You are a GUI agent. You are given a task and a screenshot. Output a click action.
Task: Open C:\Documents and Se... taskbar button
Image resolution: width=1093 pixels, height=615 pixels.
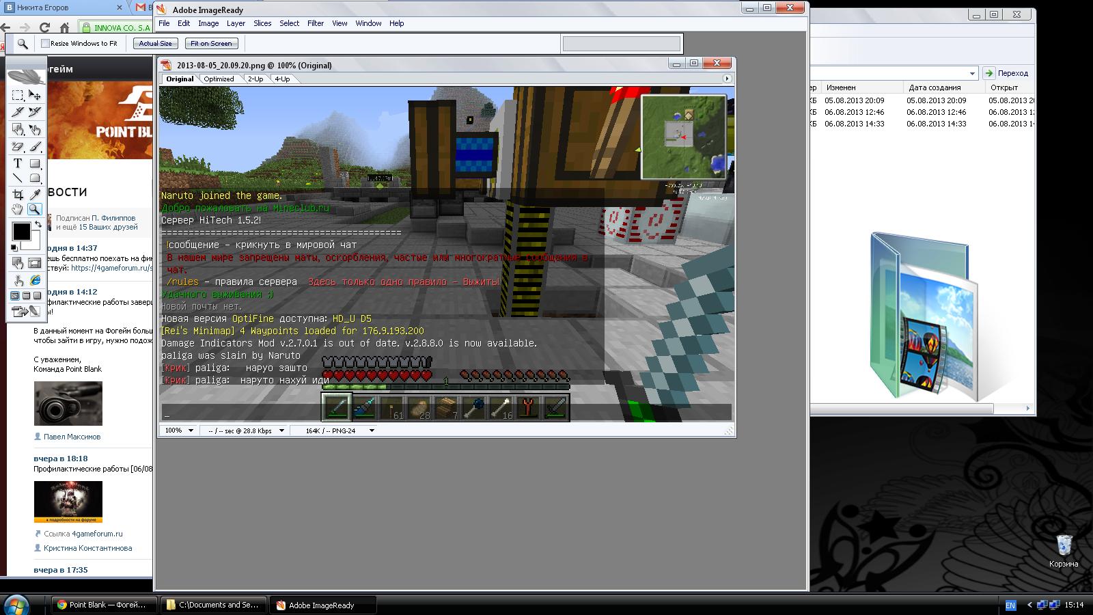click(213, 605)
